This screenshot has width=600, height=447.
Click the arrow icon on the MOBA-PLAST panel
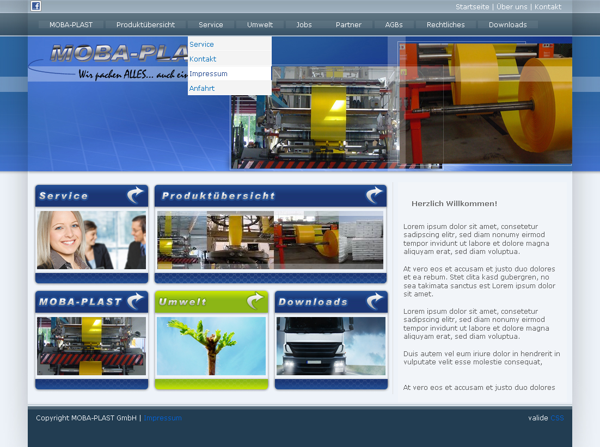click(x=135, y=301)
